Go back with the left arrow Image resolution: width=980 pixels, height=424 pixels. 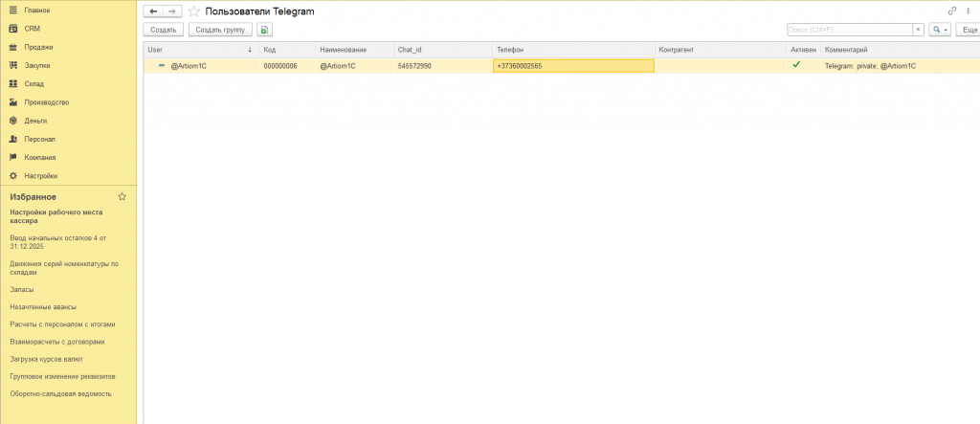[x=154, y=11]
